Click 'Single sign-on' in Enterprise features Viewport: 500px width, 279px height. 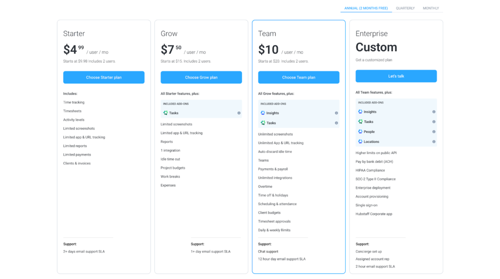(x=366, y=205)
